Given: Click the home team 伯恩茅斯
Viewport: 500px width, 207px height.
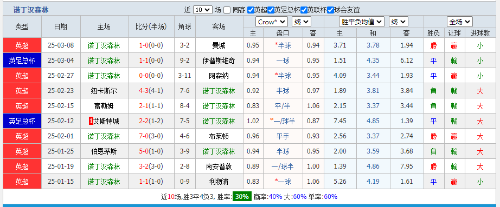Looking at the screenshot, I should [x=104, y=151].
